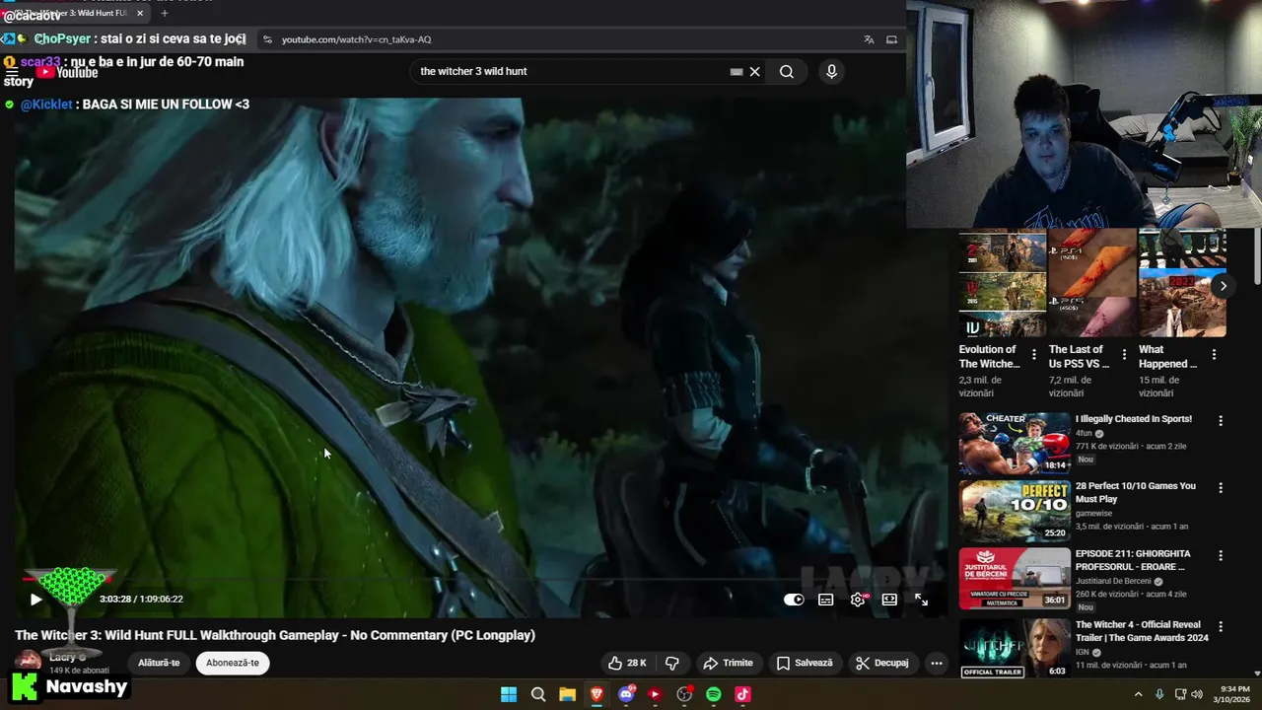Viewport: 1262px width, 710px height.
Task: Click the Alătură-te join button
Action: [159, 663]
